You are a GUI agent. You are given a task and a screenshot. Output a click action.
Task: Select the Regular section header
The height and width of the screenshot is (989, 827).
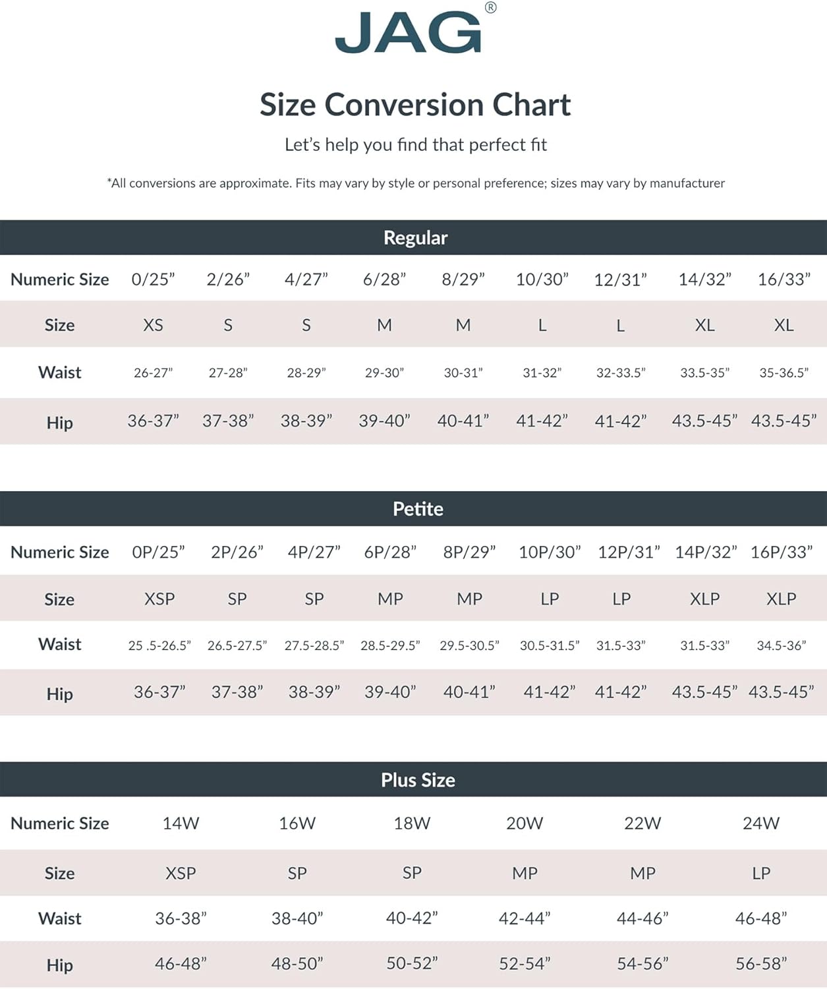pos(415,237)
